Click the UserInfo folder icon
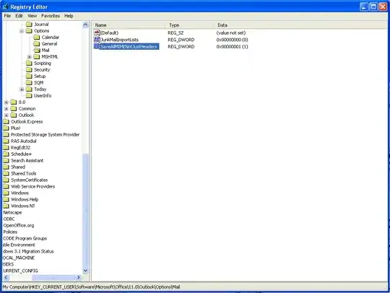The image size is (390, 293). tap(29, 95)
